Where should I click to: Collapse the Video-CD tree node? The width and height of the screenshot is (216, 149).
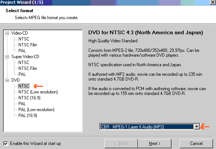(7, 33)
